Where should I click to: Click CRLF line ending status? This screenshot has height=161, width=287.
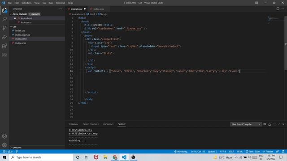[x=231, y=152]
